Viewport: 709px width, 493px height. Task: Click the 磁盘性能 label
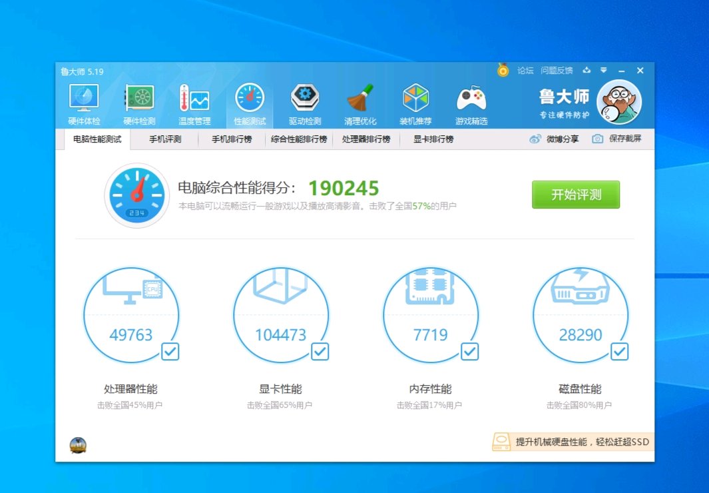pos(580,389)
